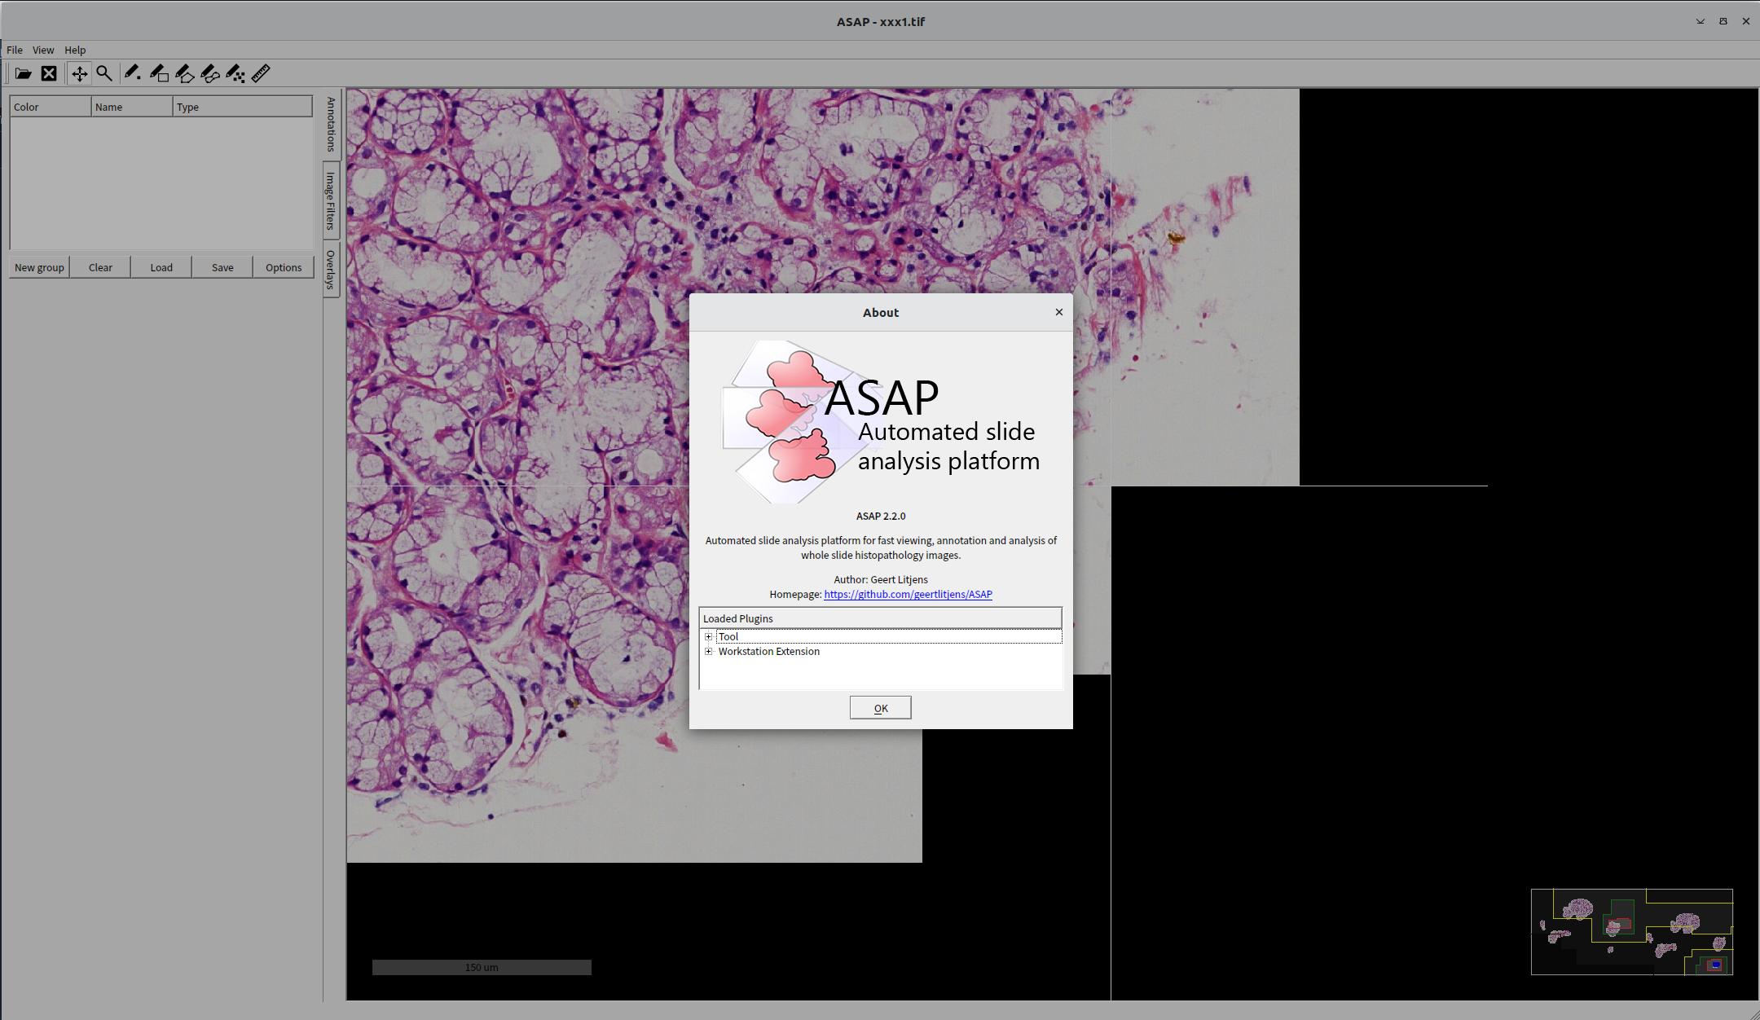The height and width of the screenshot is (1020, 1760).
Task: Dismiss the About dialog with OK
Action: pyautogui.click(x=880, y=707)
